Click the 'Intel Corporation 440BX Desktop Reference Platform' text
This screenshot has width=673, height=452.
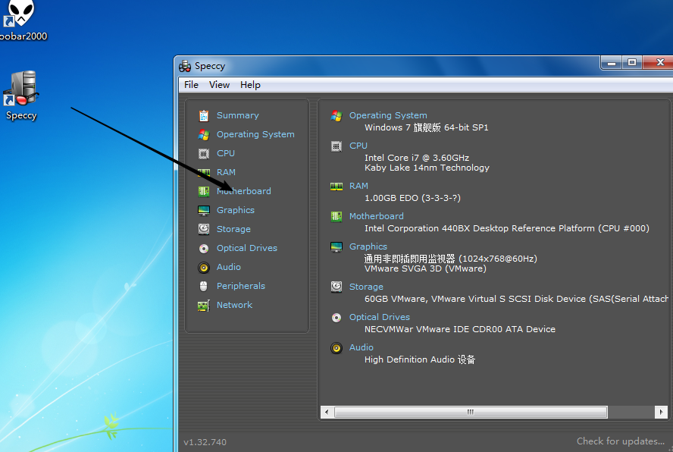(480, 228)
